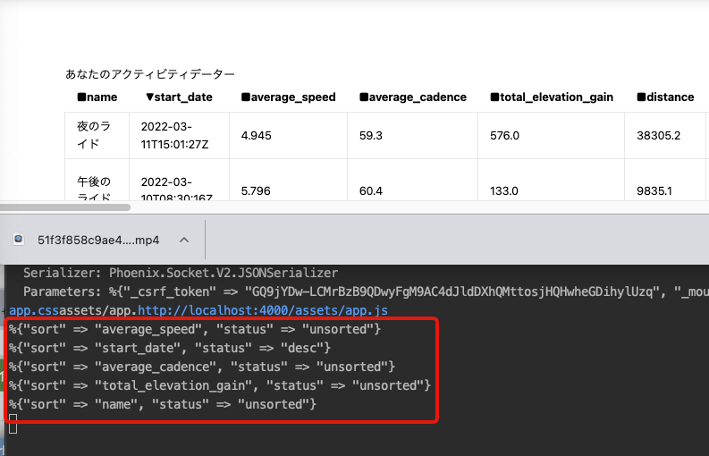
Task: Select cell showing distance 9835.1
Action: 665,180
